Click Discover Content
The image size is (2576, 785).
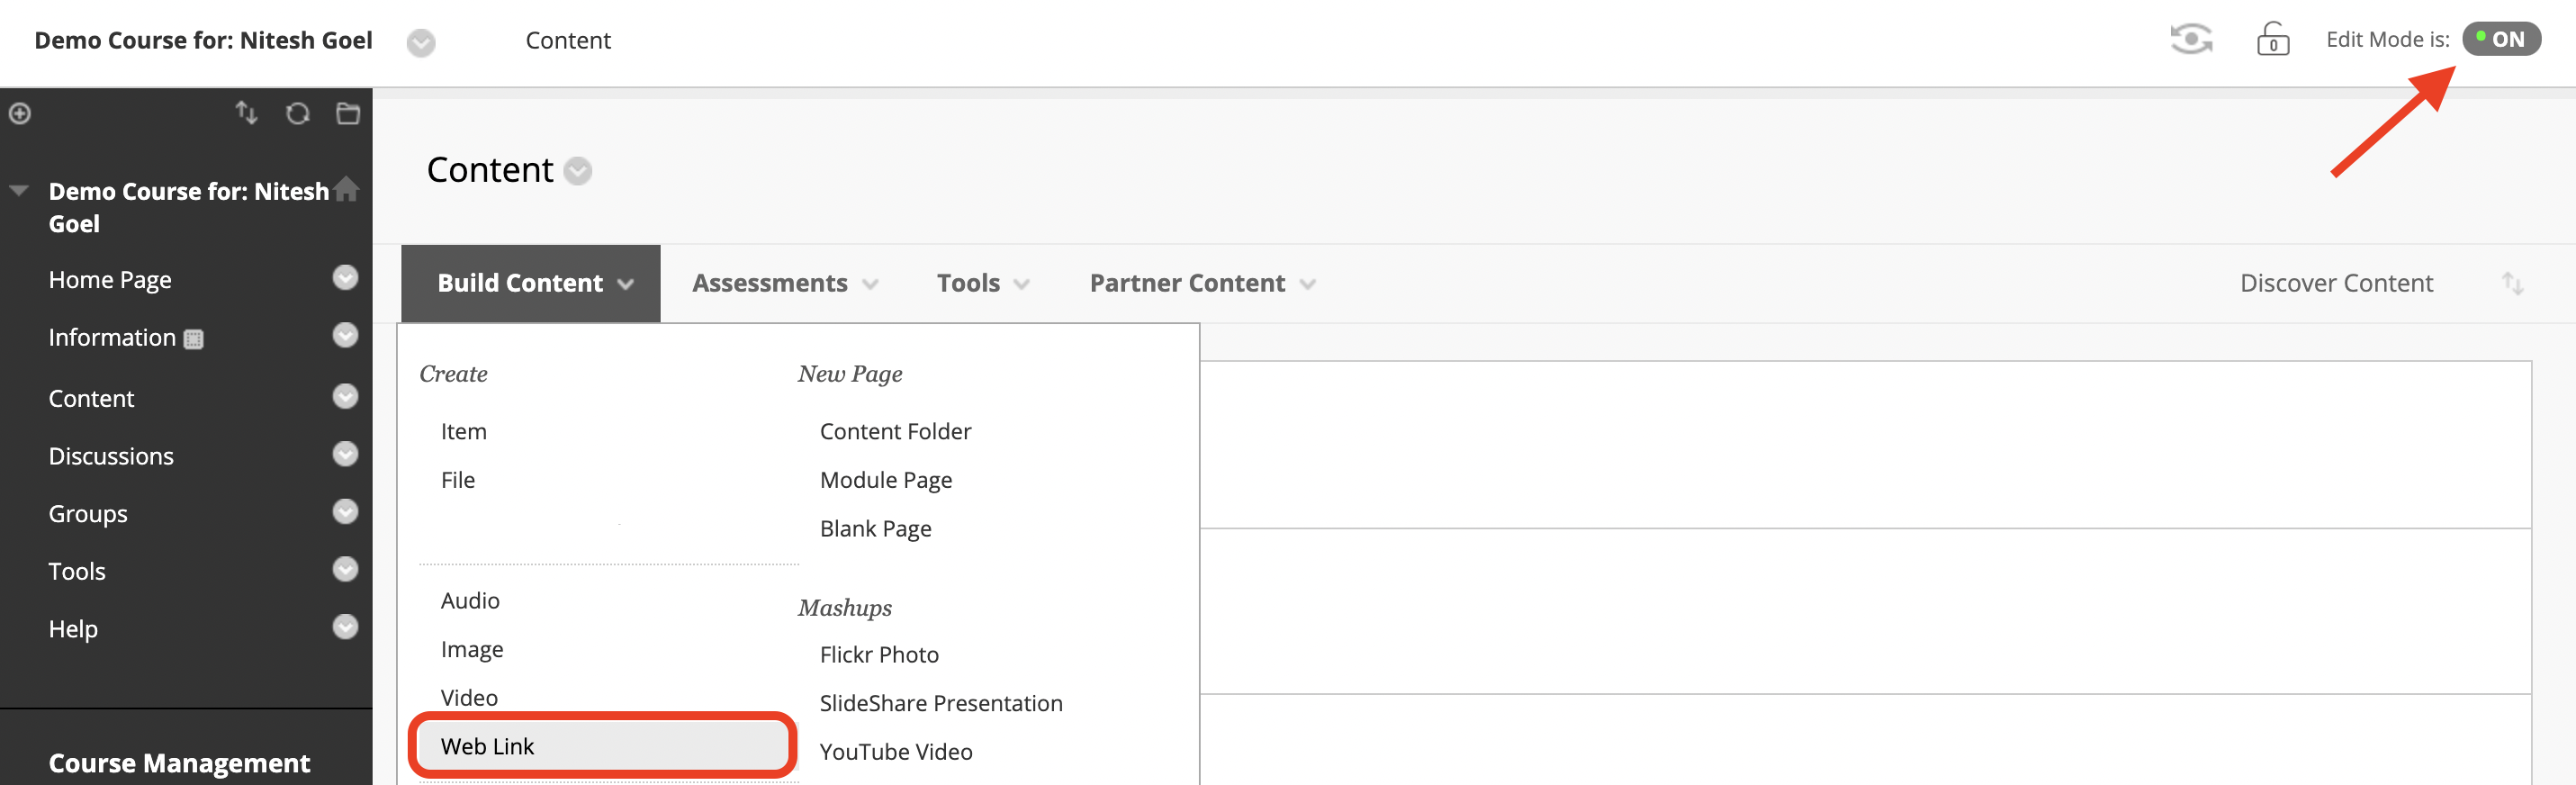coord(2336,283)
